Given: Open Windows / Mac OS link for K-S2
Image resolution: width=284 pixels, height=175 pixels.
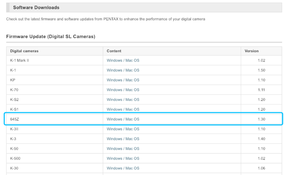Looking at the screenshot, I should (x=123, y=99).
